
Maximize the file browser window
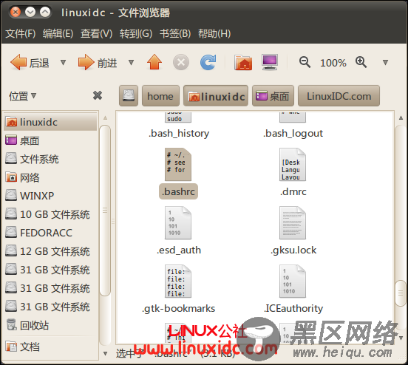pyautogui.click(x=45, y=13)
